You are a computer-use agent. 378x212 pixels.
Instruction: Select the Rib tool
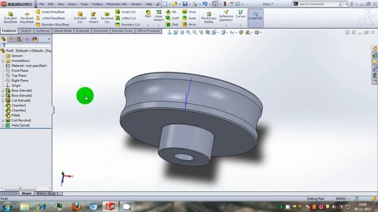coord(171,12)
